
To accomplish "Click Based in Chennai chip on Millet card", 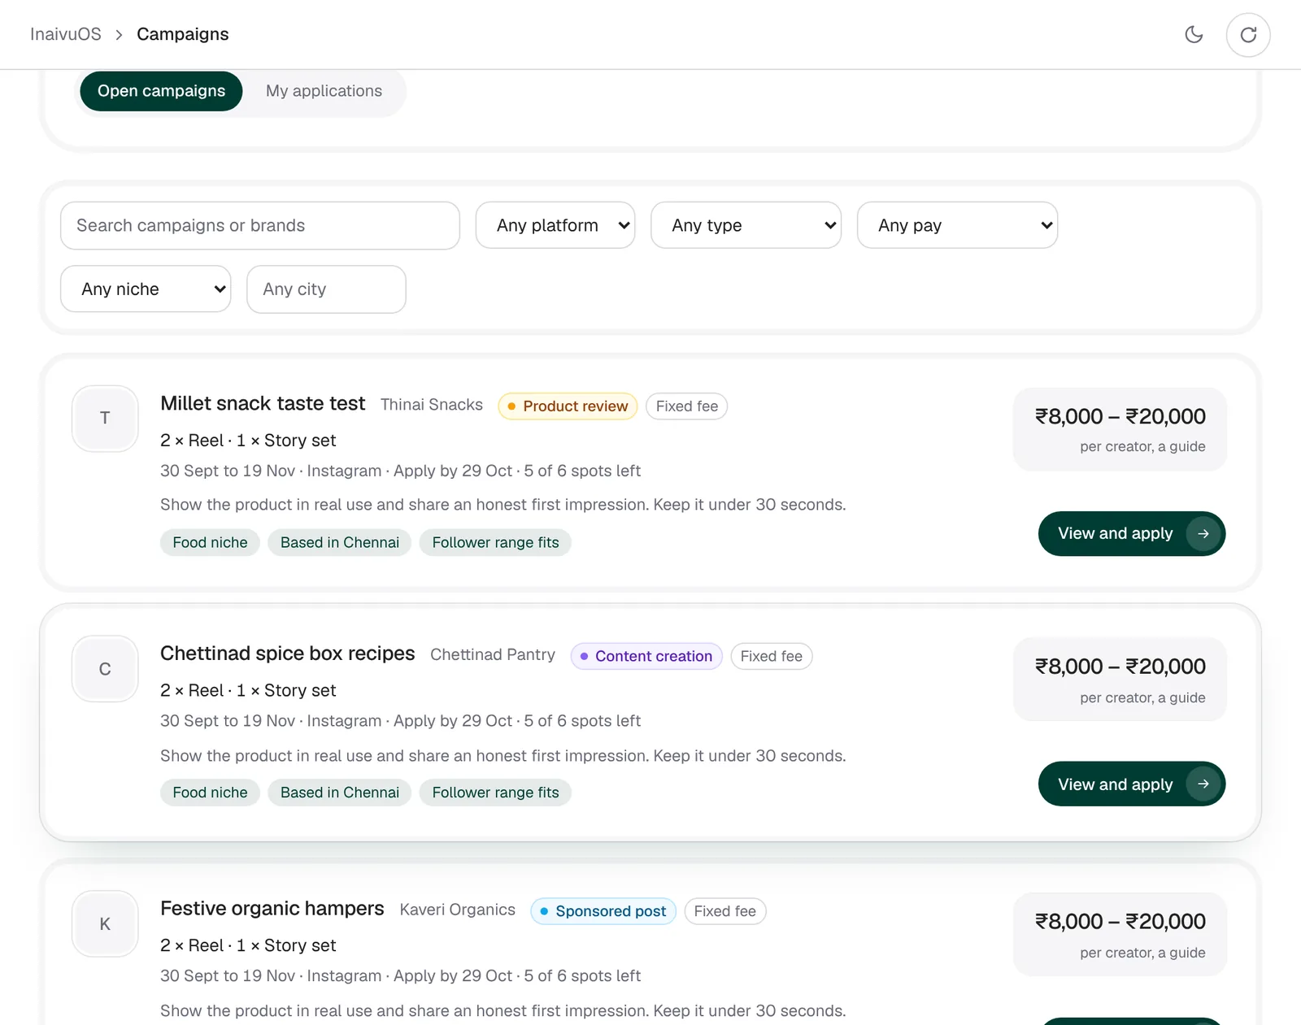I will coord(340,542).
